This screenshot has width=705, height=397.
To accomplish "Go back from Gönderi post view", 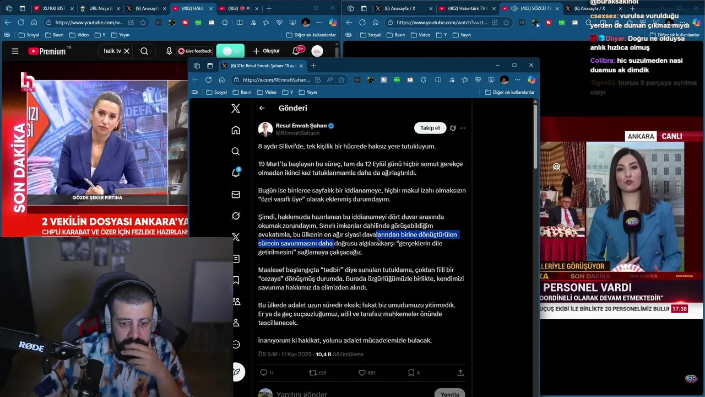I will pyautogui.click(x=262, y=108).
